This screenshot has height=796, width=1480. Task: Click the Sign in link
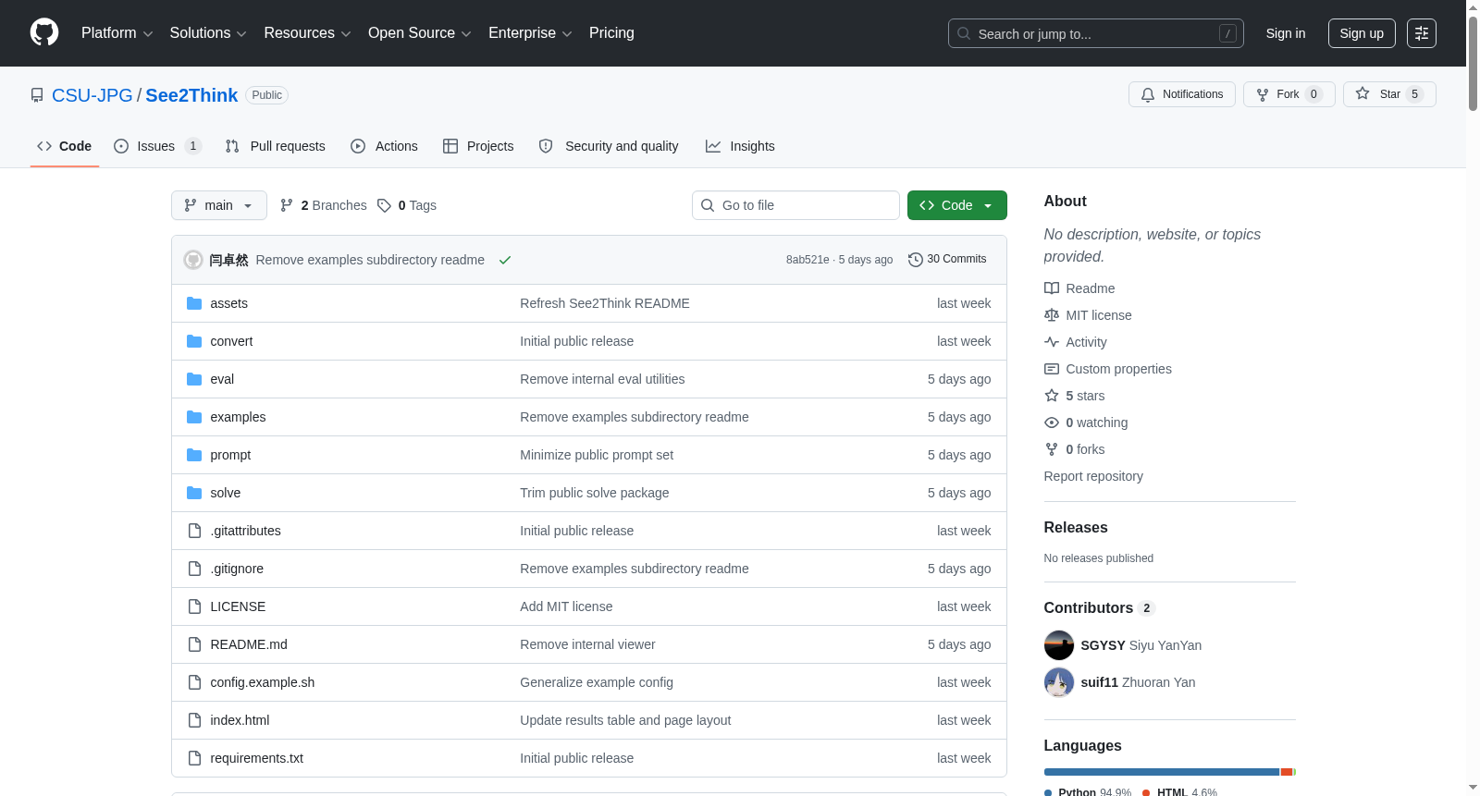pyautogui.click(x=1286, y=33)
